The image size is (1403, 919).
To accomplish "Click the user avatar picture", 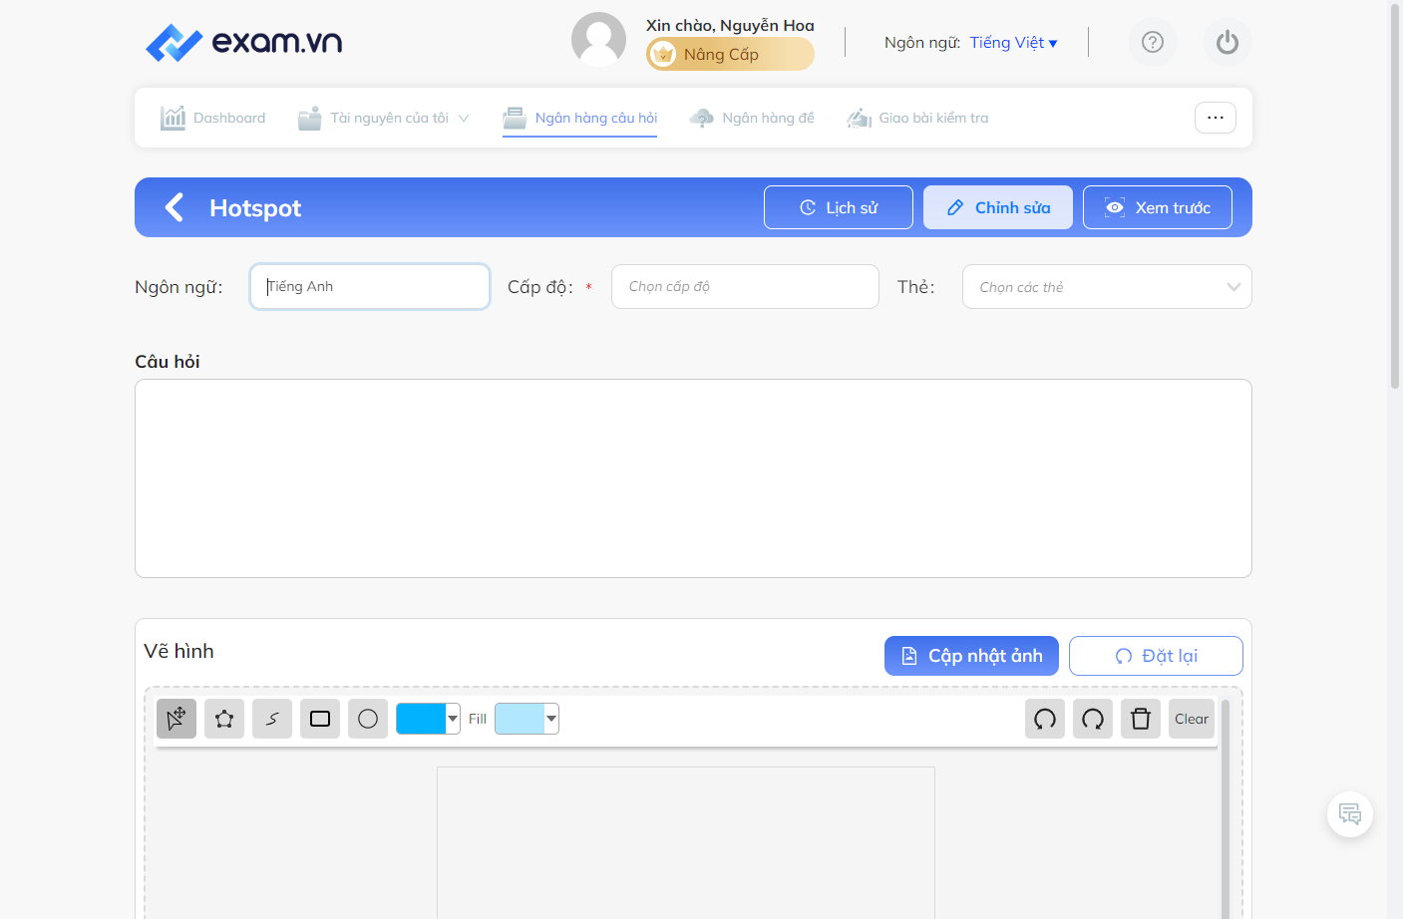I will (x=598, y=40).
